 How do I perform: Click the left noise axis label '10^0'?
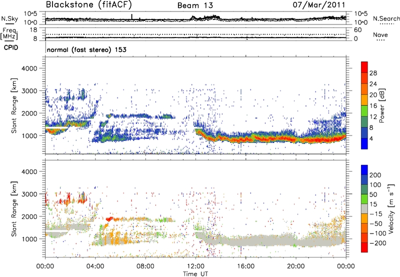(30, 22)
